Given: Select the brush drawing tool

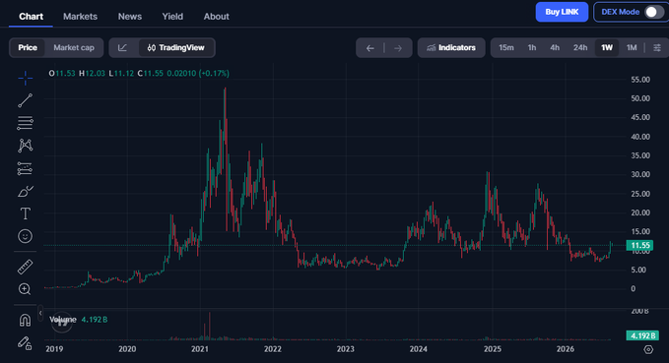Looking at the screenshot, I should [x=26, y=191].
